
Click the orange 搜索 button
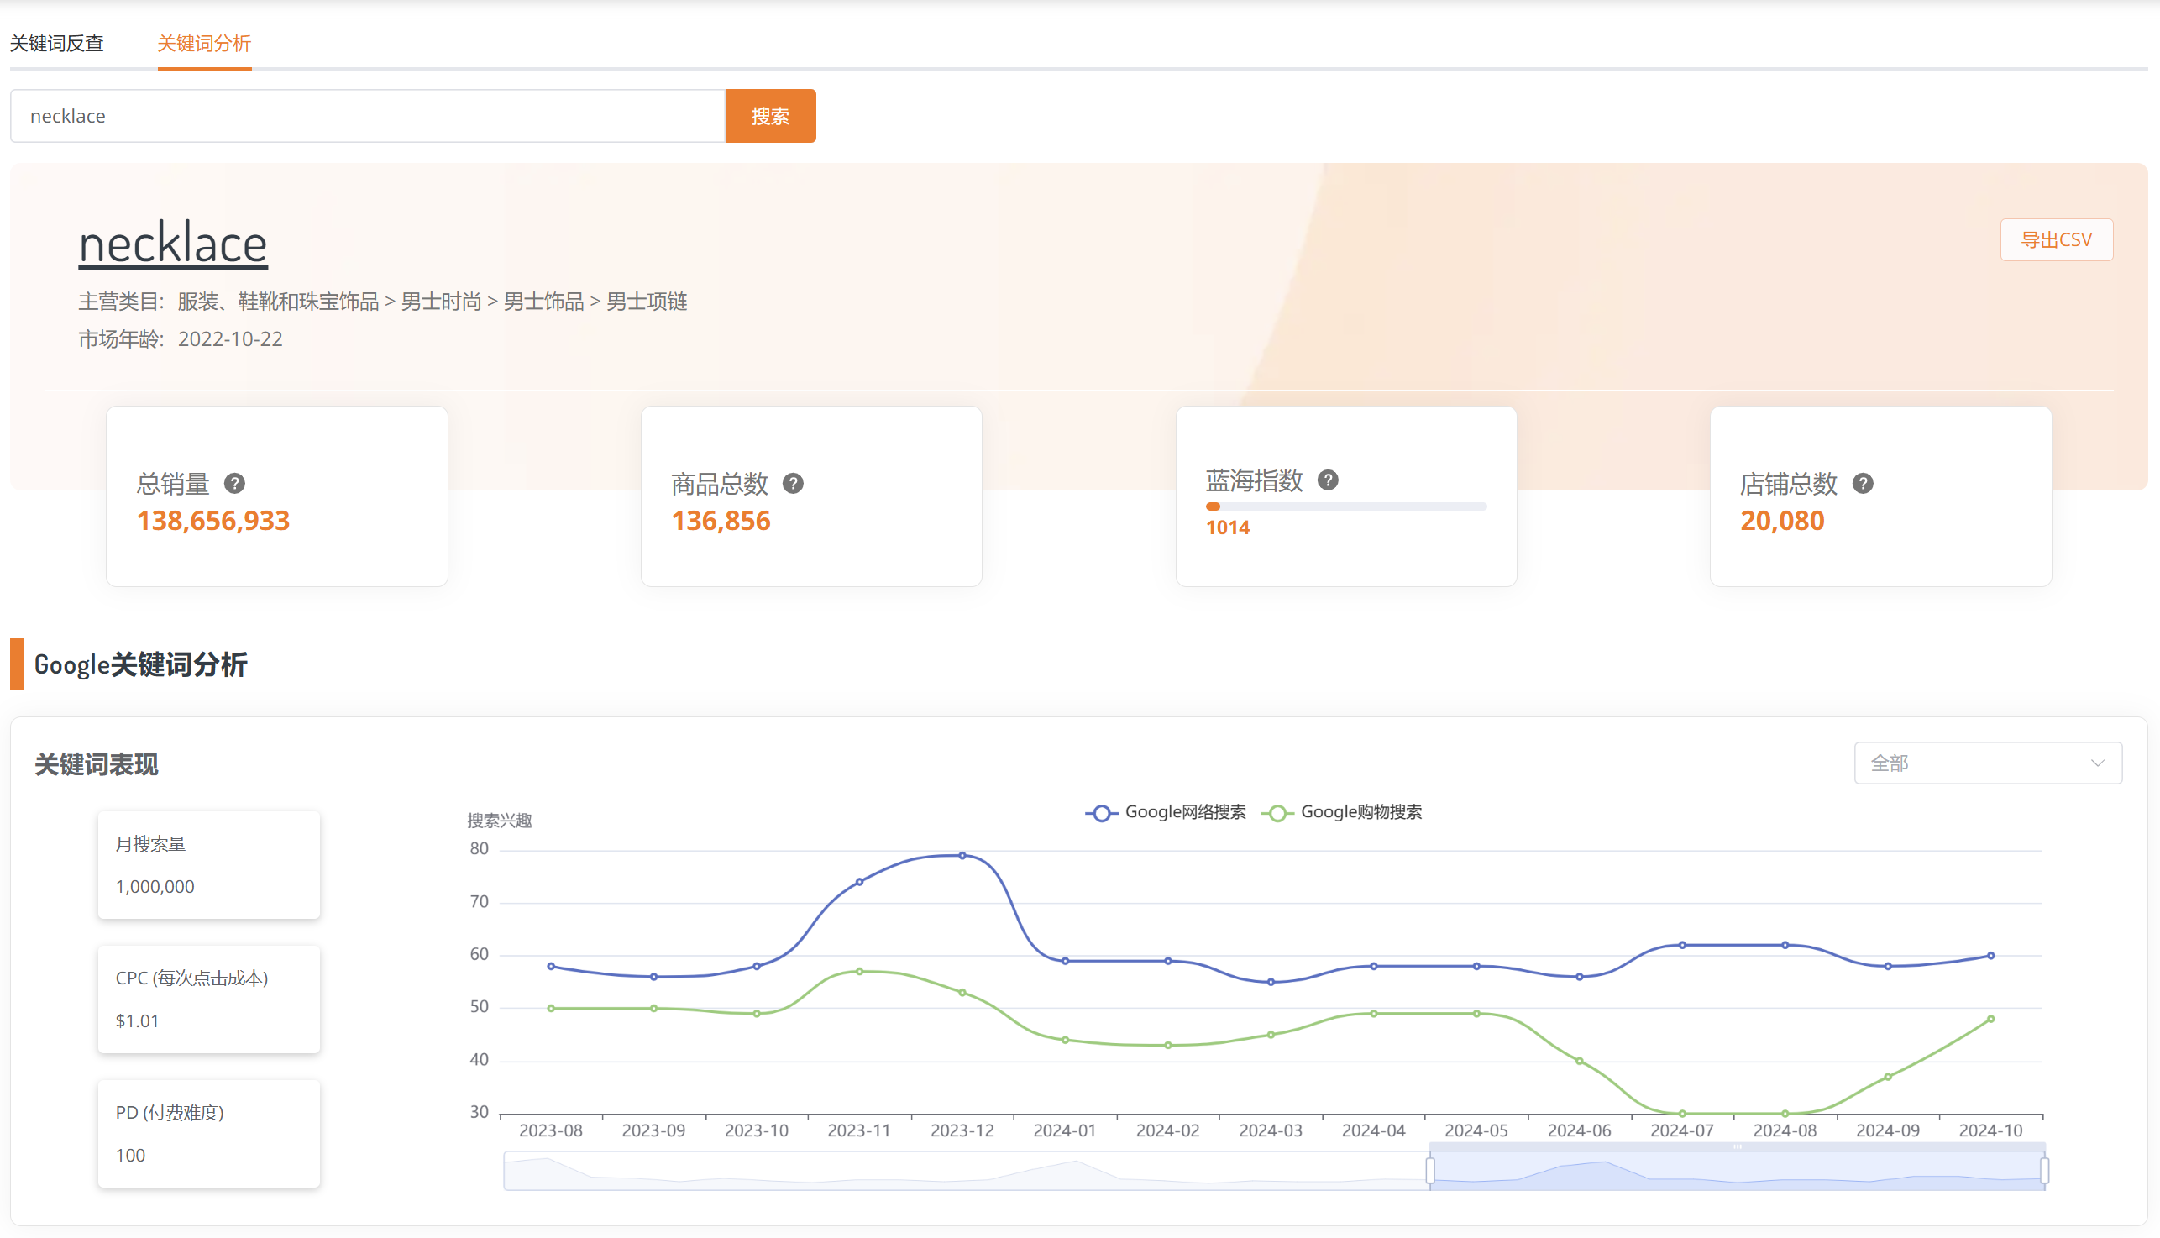(770, 116)
